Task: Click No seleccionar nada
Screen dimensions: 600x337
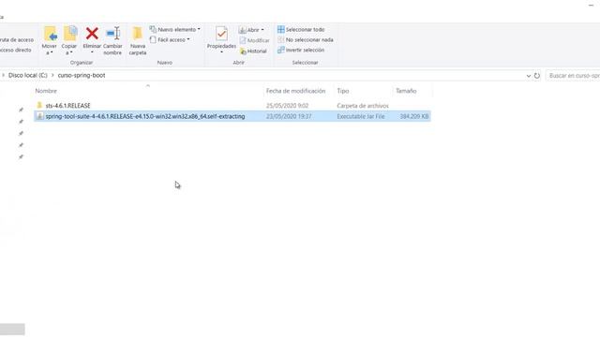Action: (305, 39)
